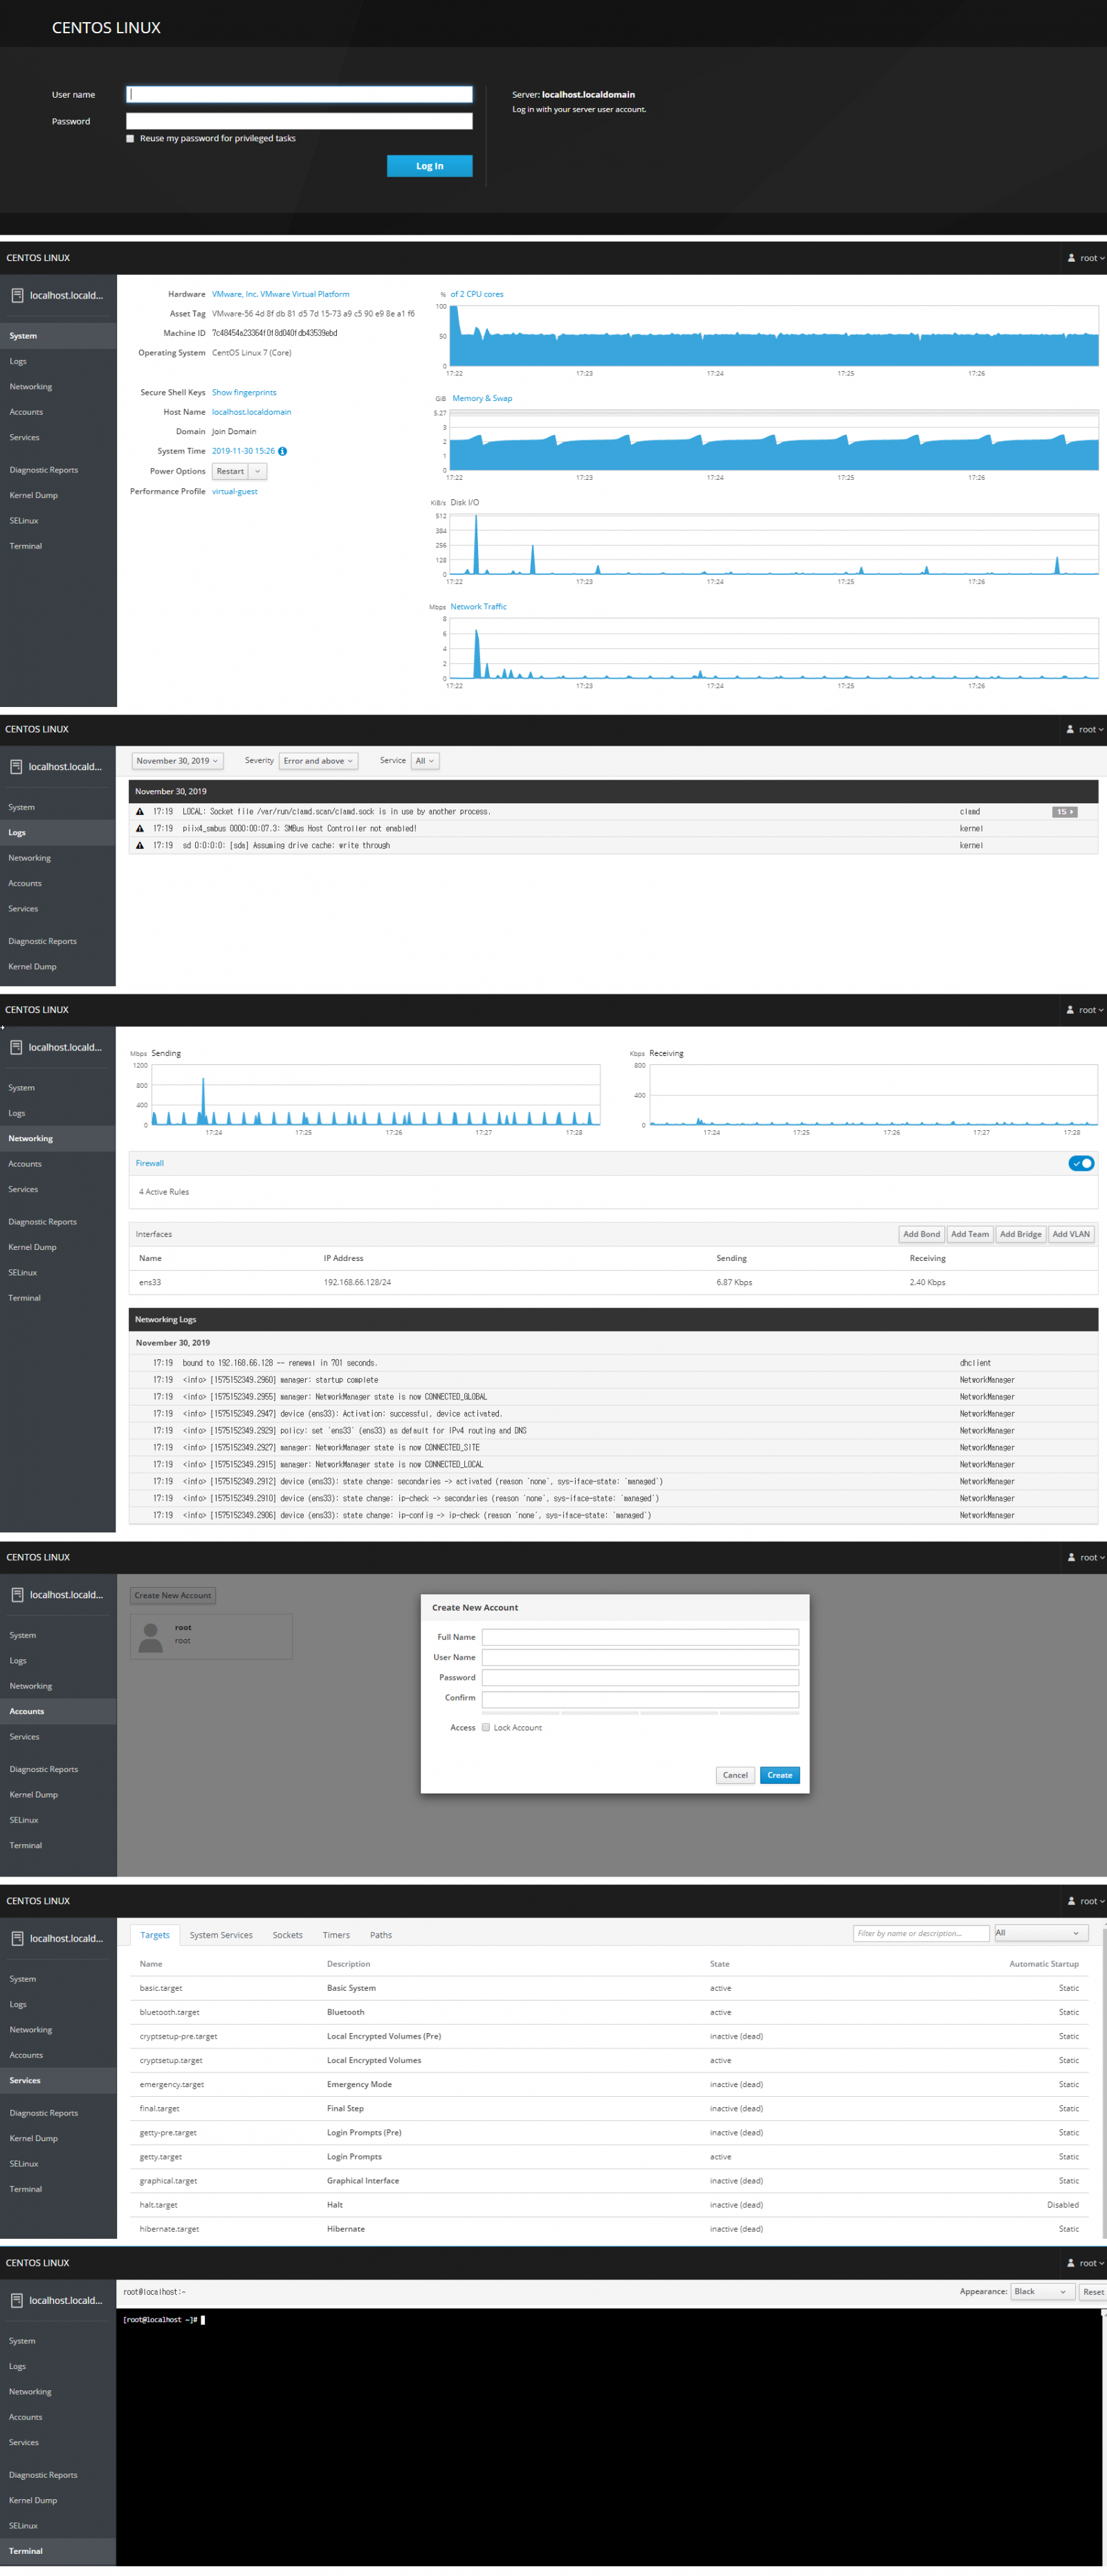The width and height of the screenshot is (1107, 2576).
Task: Turn off the Firewall toggle switch
Action: tap(1080, 1163)
